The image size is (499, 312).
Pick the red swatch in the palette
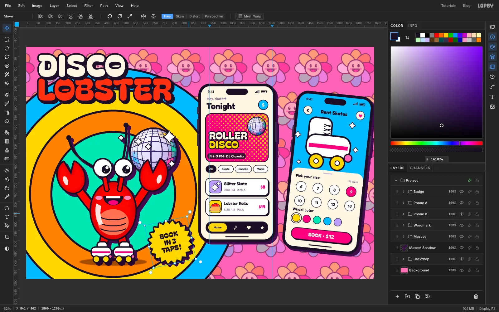(x=436, y=35)
